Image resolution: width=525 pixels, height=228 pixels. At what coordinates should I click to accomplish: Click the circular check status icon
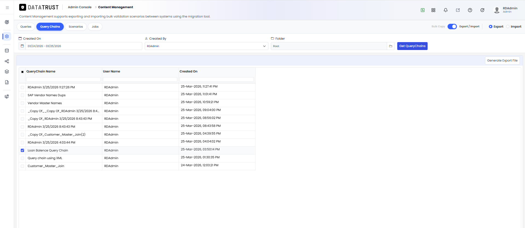coord(482,10)
